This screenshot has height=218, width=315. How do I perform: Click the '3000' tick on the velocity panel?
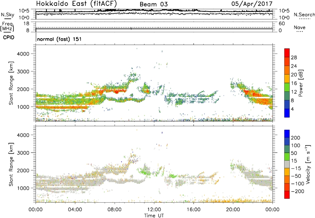[x=23, y=153]
